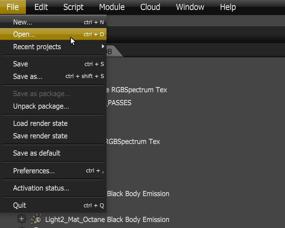The image size is (285, 228).
Task: Choose Save render state
Action: (53, 136)
